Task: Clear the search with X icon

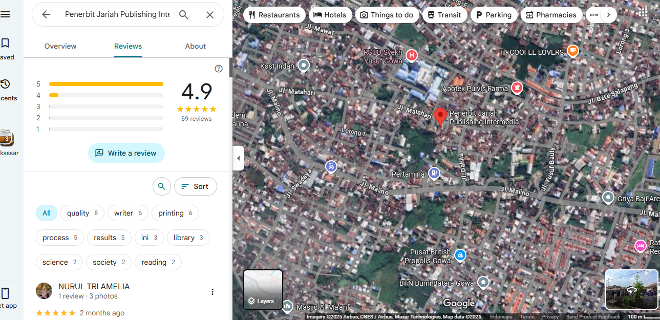Action: (210, 14)
